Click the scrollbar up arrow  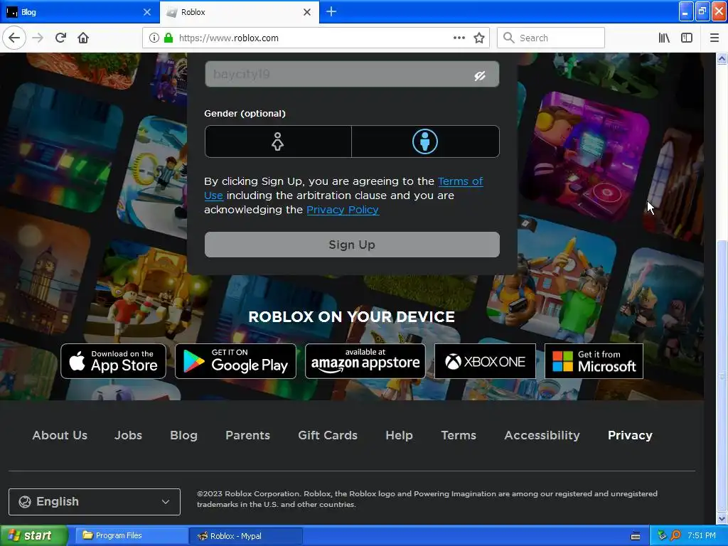pyautogui.click(x=722, y=58)
